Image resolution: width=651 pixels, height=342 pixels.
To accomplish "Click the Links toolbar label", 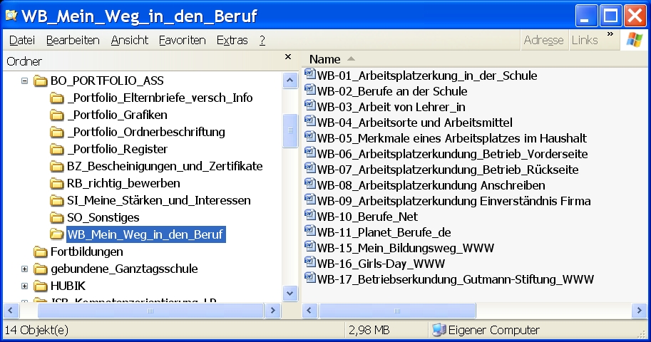I will 585,41.
